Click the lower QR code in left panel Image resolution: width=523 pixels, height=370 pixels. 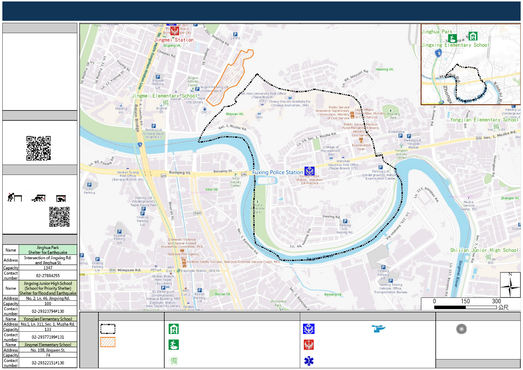pos(59,217)
